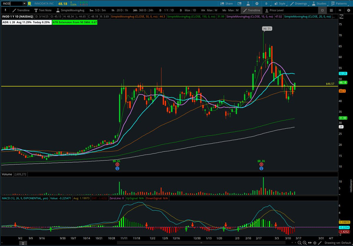Select the left Trendline drawing tool
The height and width of the screenshot is (246, 353).
(x=21, y=10)
